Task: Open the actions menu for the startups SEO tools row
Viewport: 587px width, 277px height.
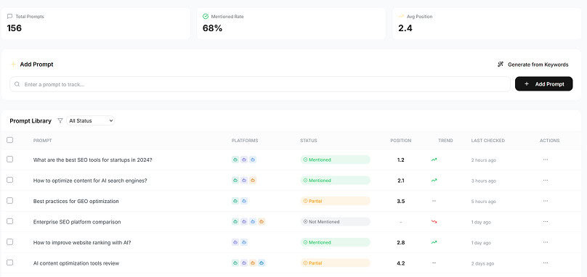Action: pyautogui.click(x=546, y=160)
